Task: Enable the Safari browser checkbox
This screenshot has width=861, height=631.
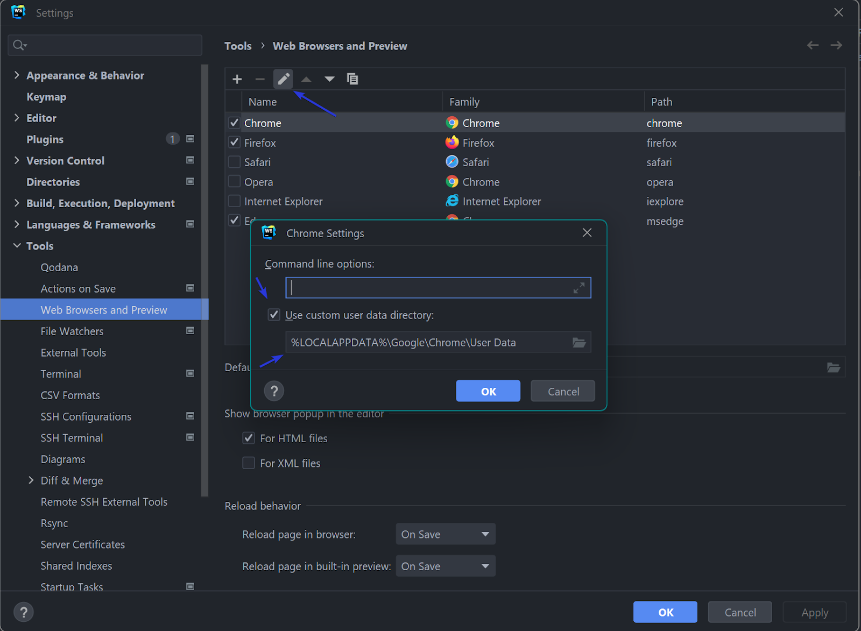Action: 234,162
